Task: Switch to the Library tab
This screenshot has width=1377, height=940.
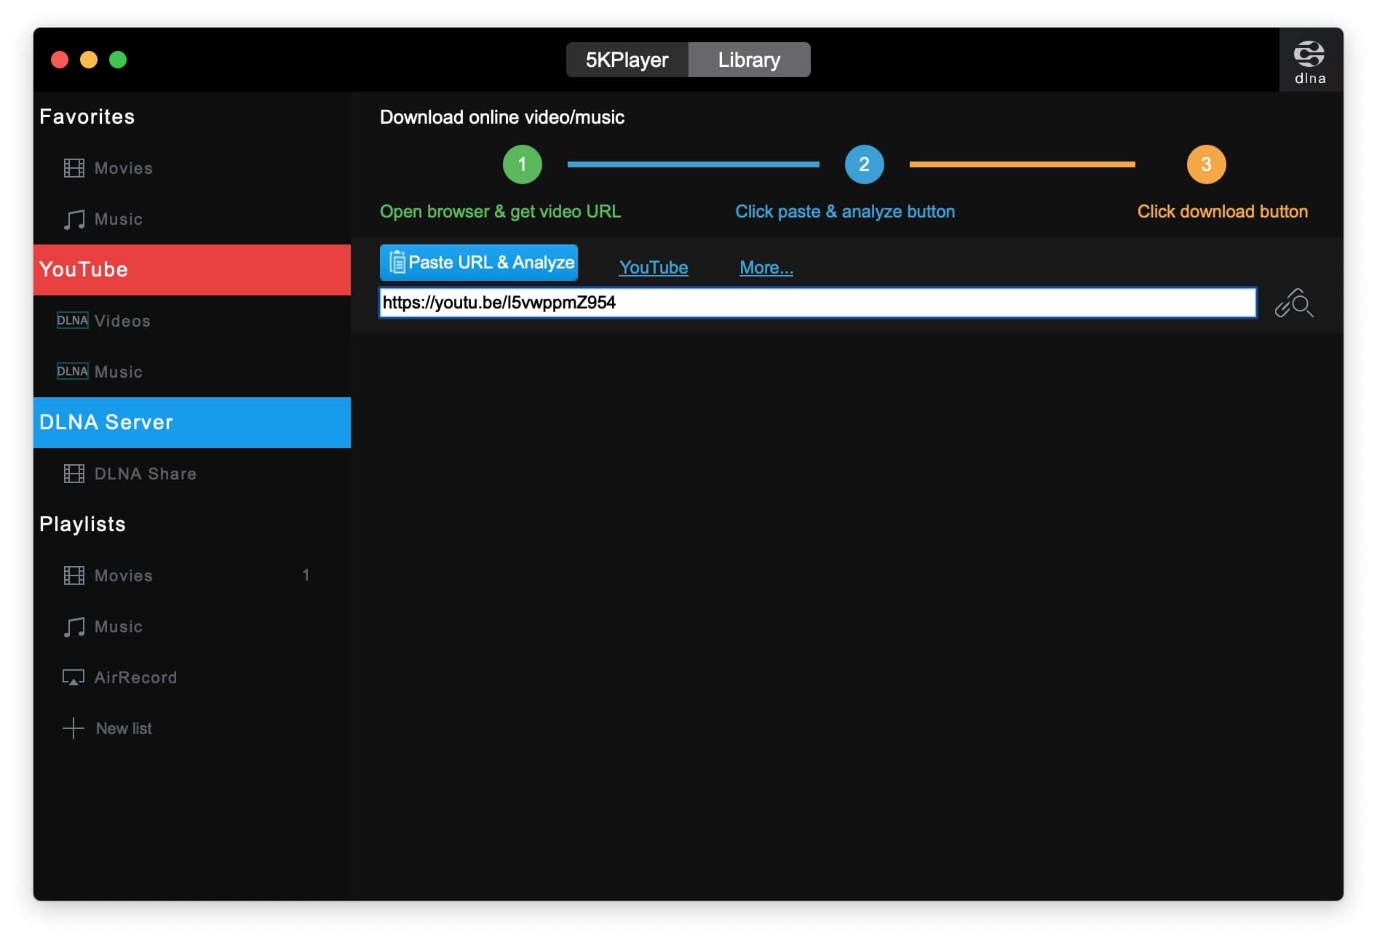Action: pos(750,60)
